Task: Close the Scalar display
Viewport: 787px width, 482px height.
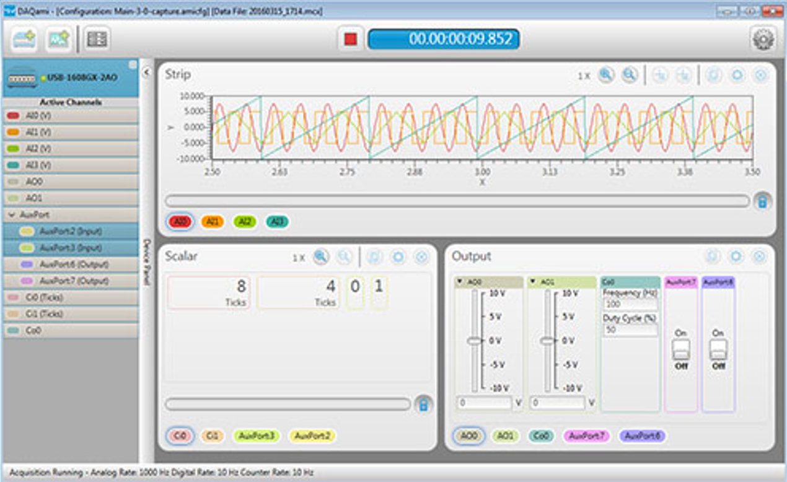Action: coord(421,257)
